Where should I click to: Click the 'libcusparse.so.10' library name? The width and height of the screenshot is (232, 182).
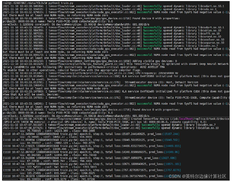point(211,43)
